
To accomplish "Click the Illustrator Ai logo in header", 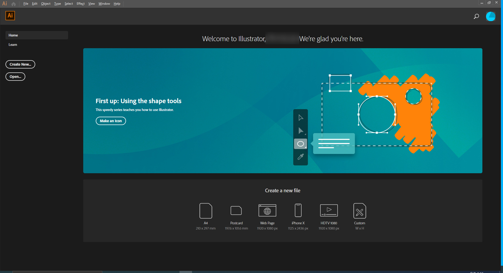I will click(10, 16).
